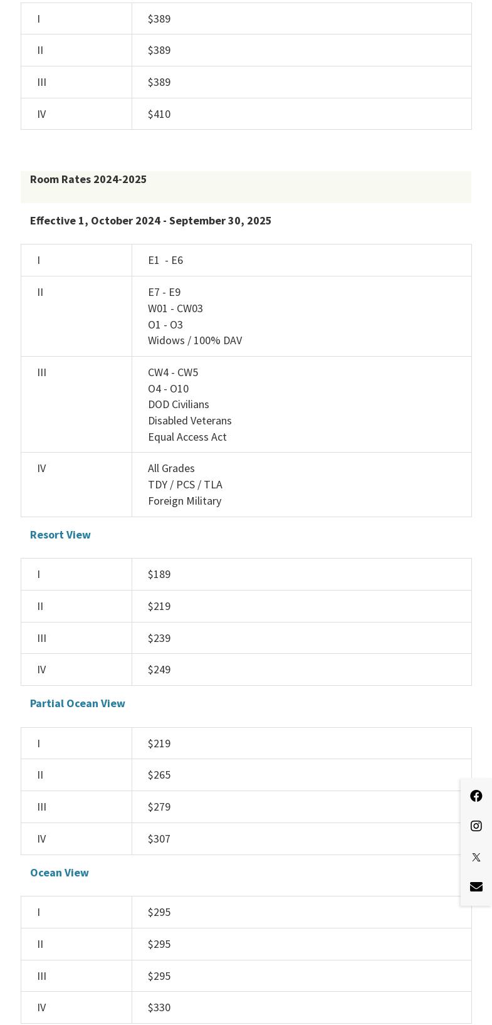Click the email envelope icon
The width and height of the screenshot is (492, 1025).
pos(476,886)
